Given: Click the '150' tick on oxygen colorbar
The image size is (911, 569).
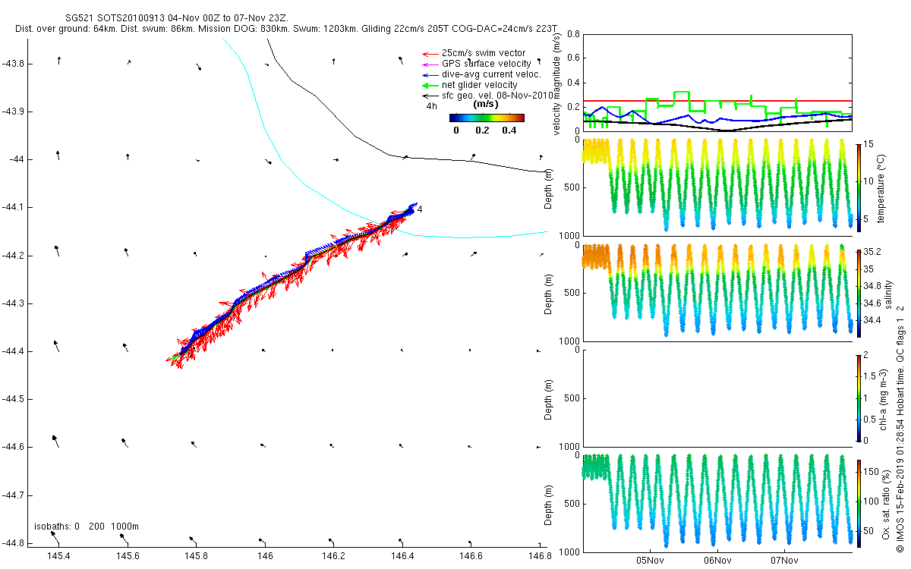Looking at the screenshot, I should (x=872, y=472).
